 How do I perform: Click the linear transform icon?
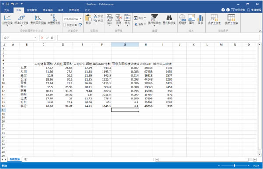coord(7,18)
